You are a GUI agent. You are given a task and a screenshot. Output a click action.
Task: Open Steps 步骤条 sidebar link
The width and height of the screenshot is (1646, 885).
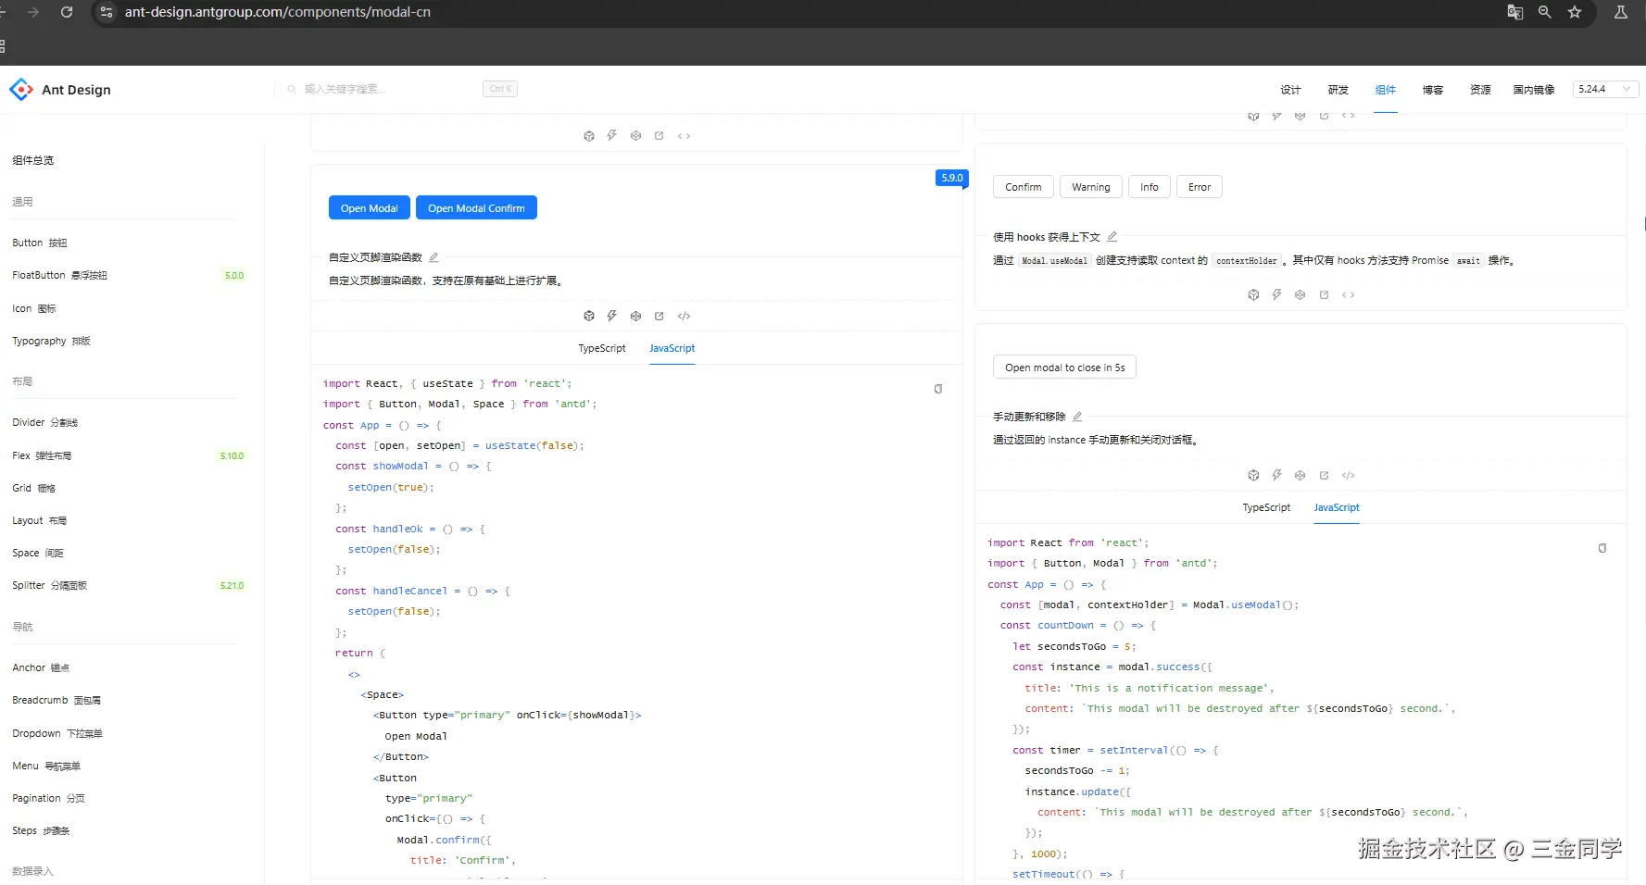42,830
